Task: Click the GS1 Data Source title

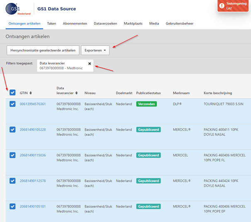Action: [56, 9]
